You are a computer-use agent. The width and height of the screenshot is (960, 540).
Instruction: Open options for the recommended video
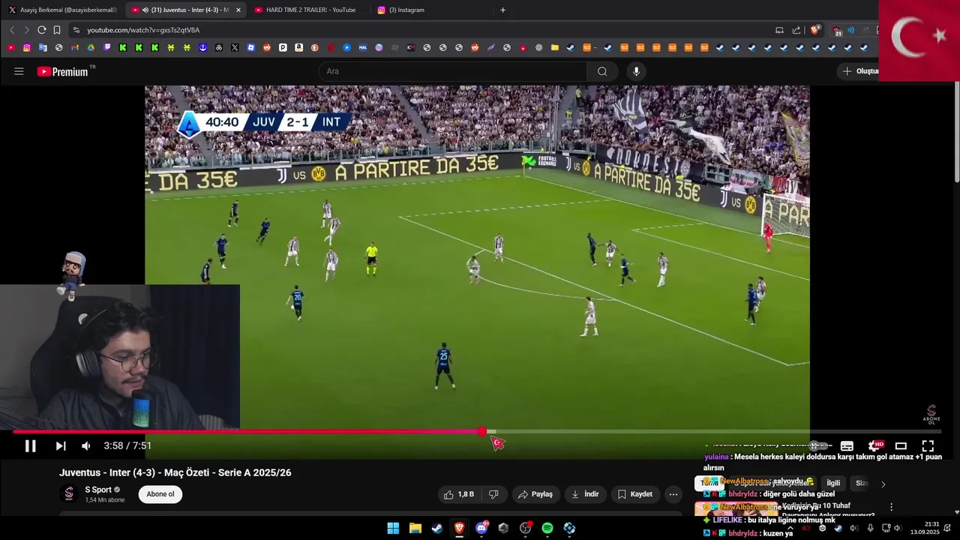point(891,507)
